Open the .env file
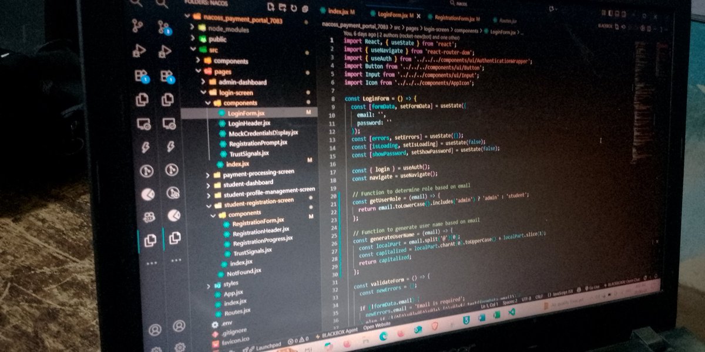Image resolution: width=705 pixels, height=352 pixels. pos(226,324)
